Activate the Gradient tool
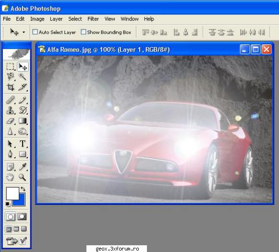The image size is (279, 252). click(23, 121)
